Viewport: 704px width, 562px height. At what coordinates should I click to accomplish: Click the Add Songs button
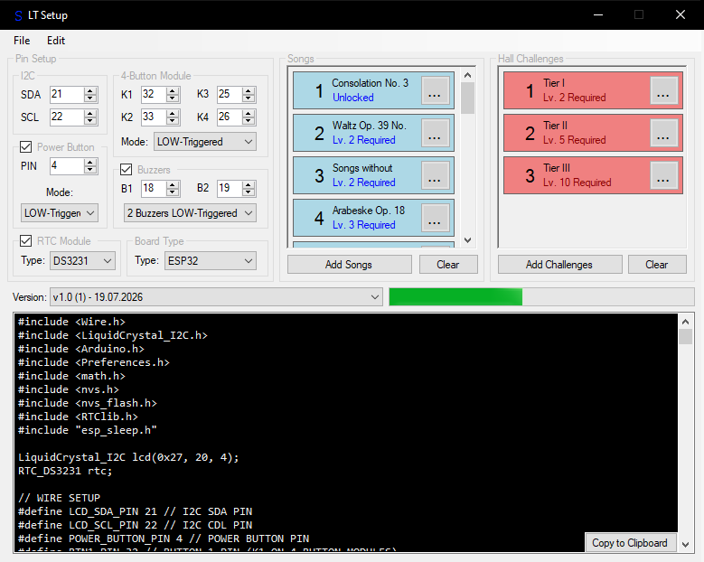click(x=350, y=265)
